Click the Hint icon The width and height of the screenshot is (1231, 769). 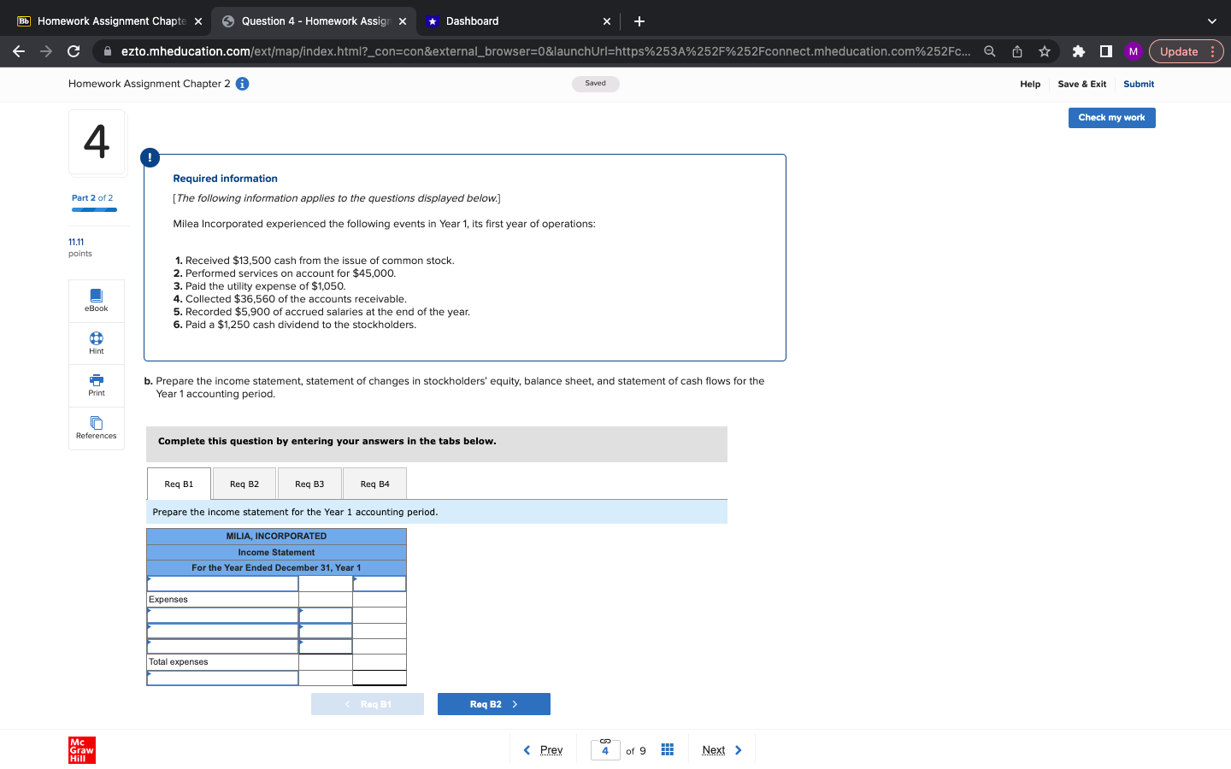point(96,343)
